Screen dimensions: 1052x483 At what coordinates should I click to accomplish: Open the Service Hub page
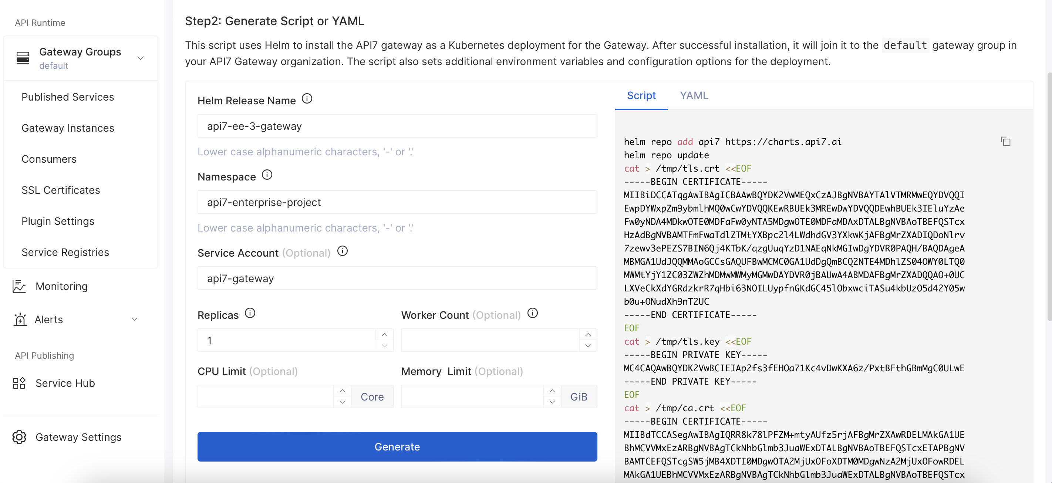[65, 383]
